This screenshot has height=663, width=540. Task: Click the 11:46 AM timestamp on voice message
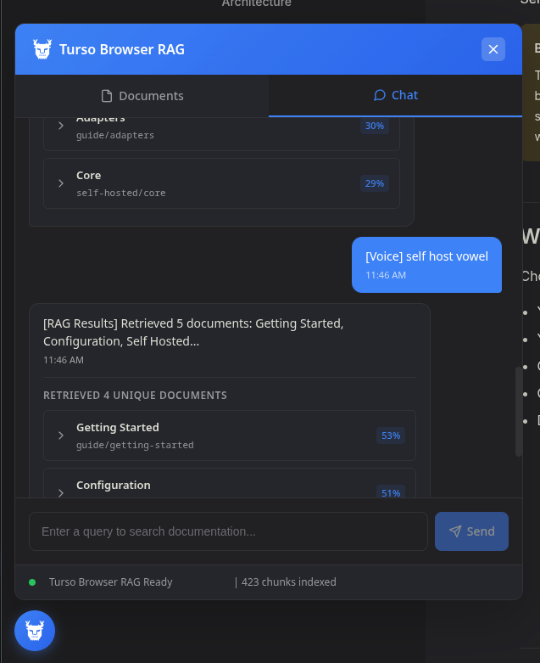pos(386,275)
